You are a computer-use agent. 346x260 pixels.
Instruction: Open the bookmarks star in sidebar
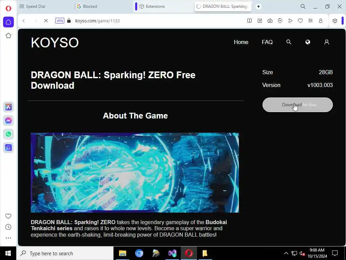pyautogui.click(x=8, y=36)
